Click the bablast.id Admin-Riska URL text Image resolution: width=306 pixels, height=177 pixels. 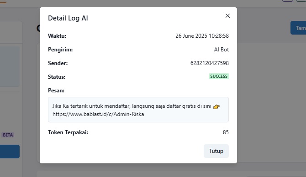click(x=98, y=114)
